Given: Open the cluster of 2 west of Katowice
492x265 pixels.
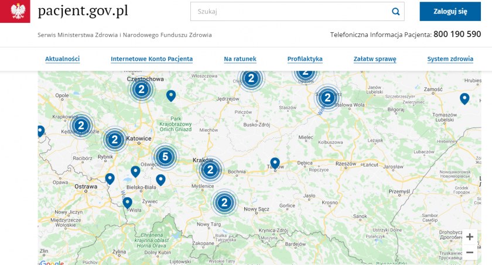Looking at the screenshot, I should 115,139.
